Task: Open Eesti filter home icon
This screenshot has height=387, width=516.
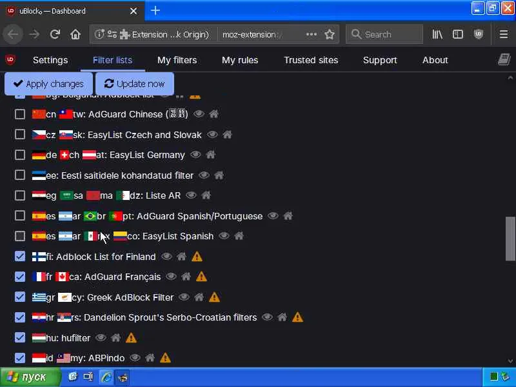Action: [x=219, y=175]
